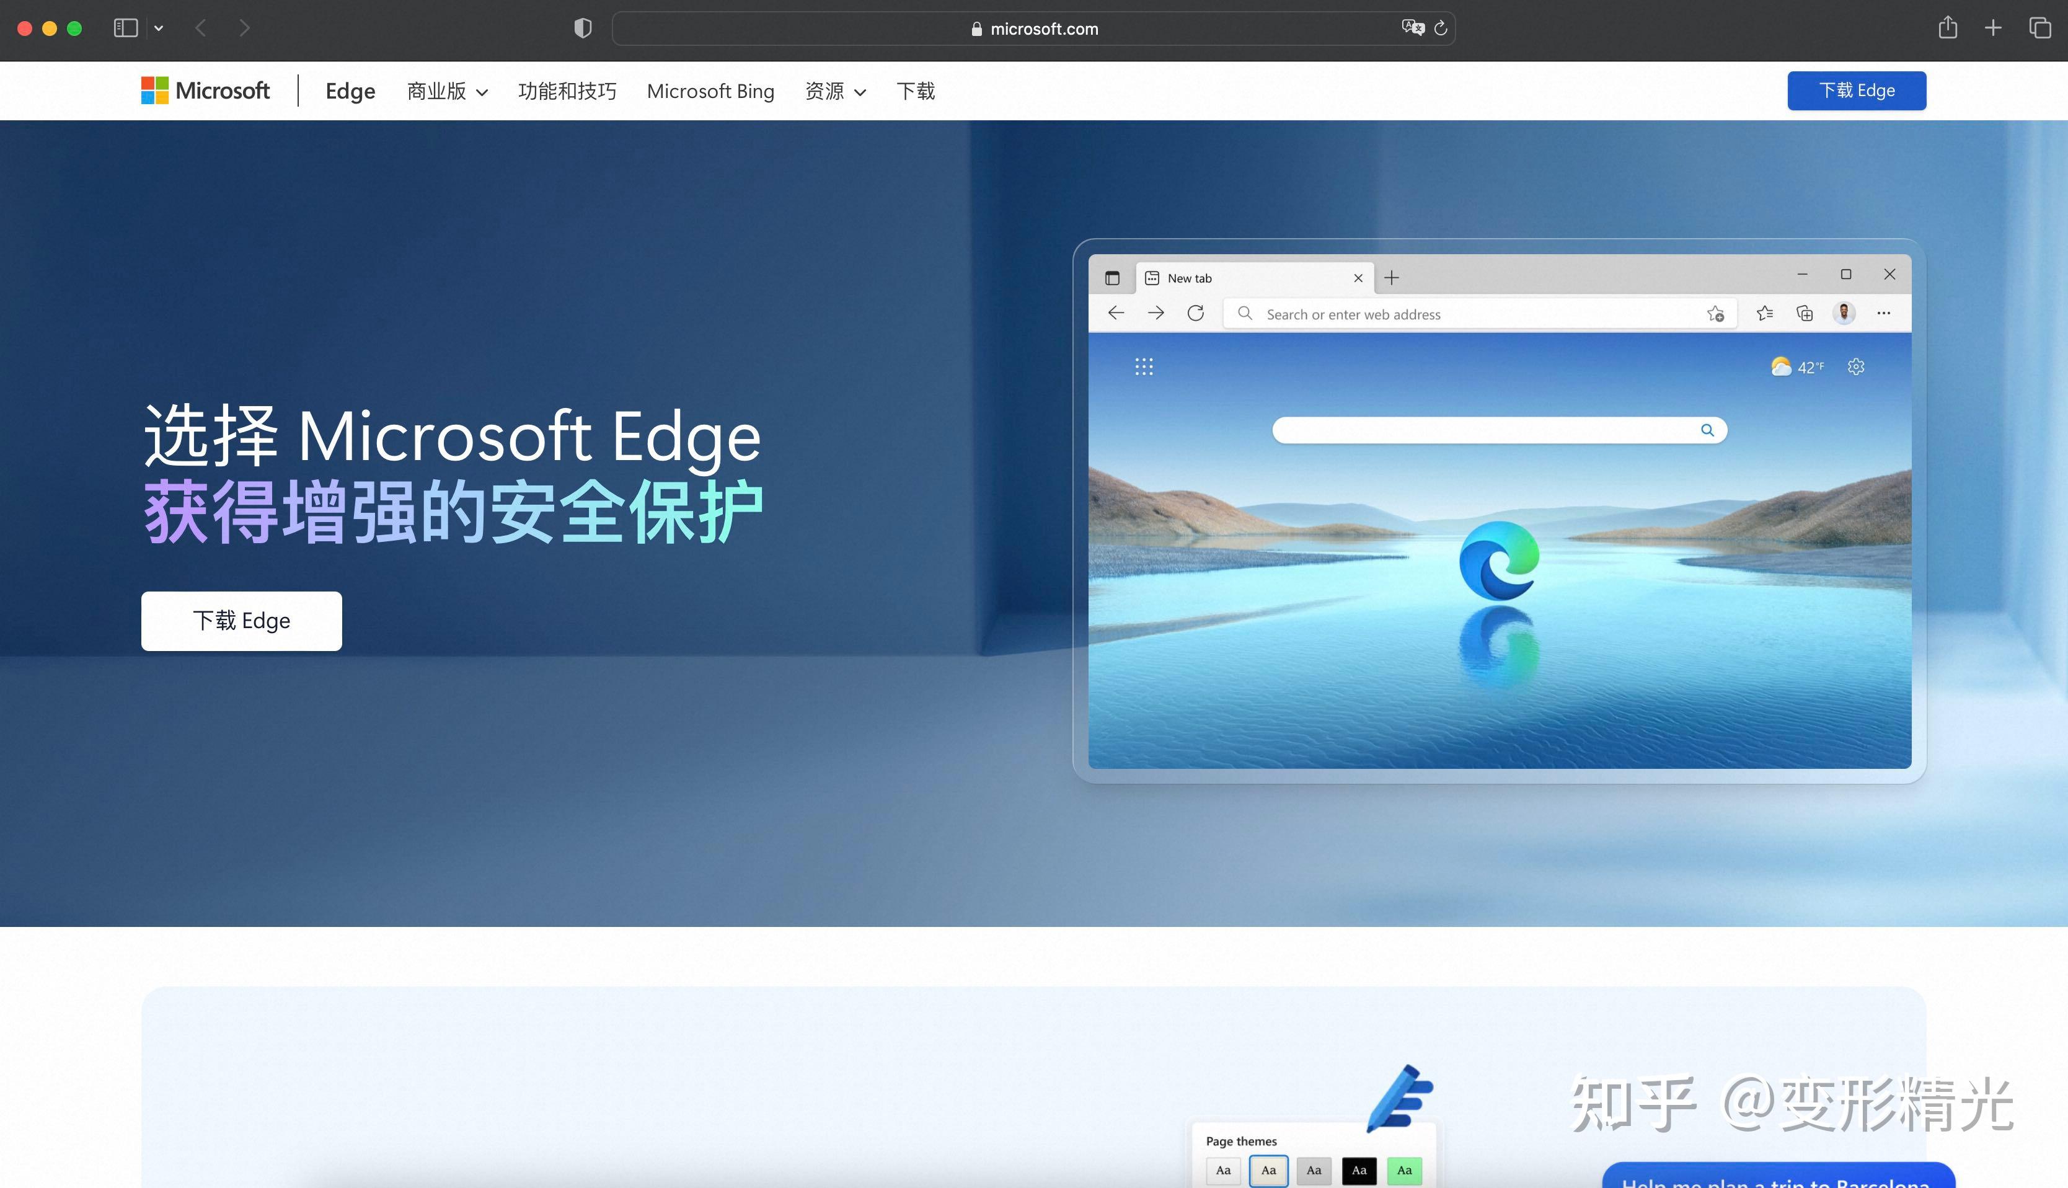Minimize the Edge preview window
This screenshot has width=2068, height=1188.
(x=1803, y=275)
